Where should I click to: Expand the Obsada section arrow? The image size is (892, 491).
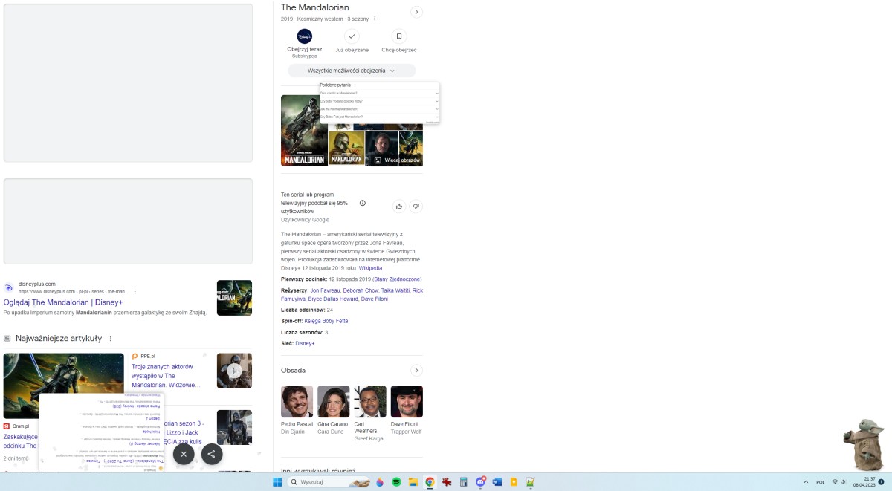[416, 370]
